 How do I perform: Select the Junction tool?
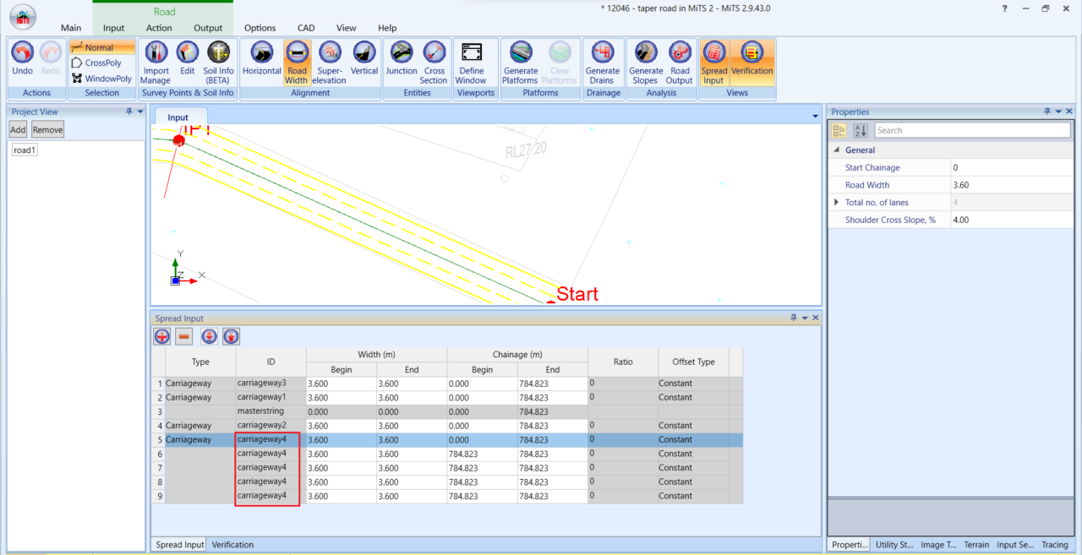[x=401, y=62]
